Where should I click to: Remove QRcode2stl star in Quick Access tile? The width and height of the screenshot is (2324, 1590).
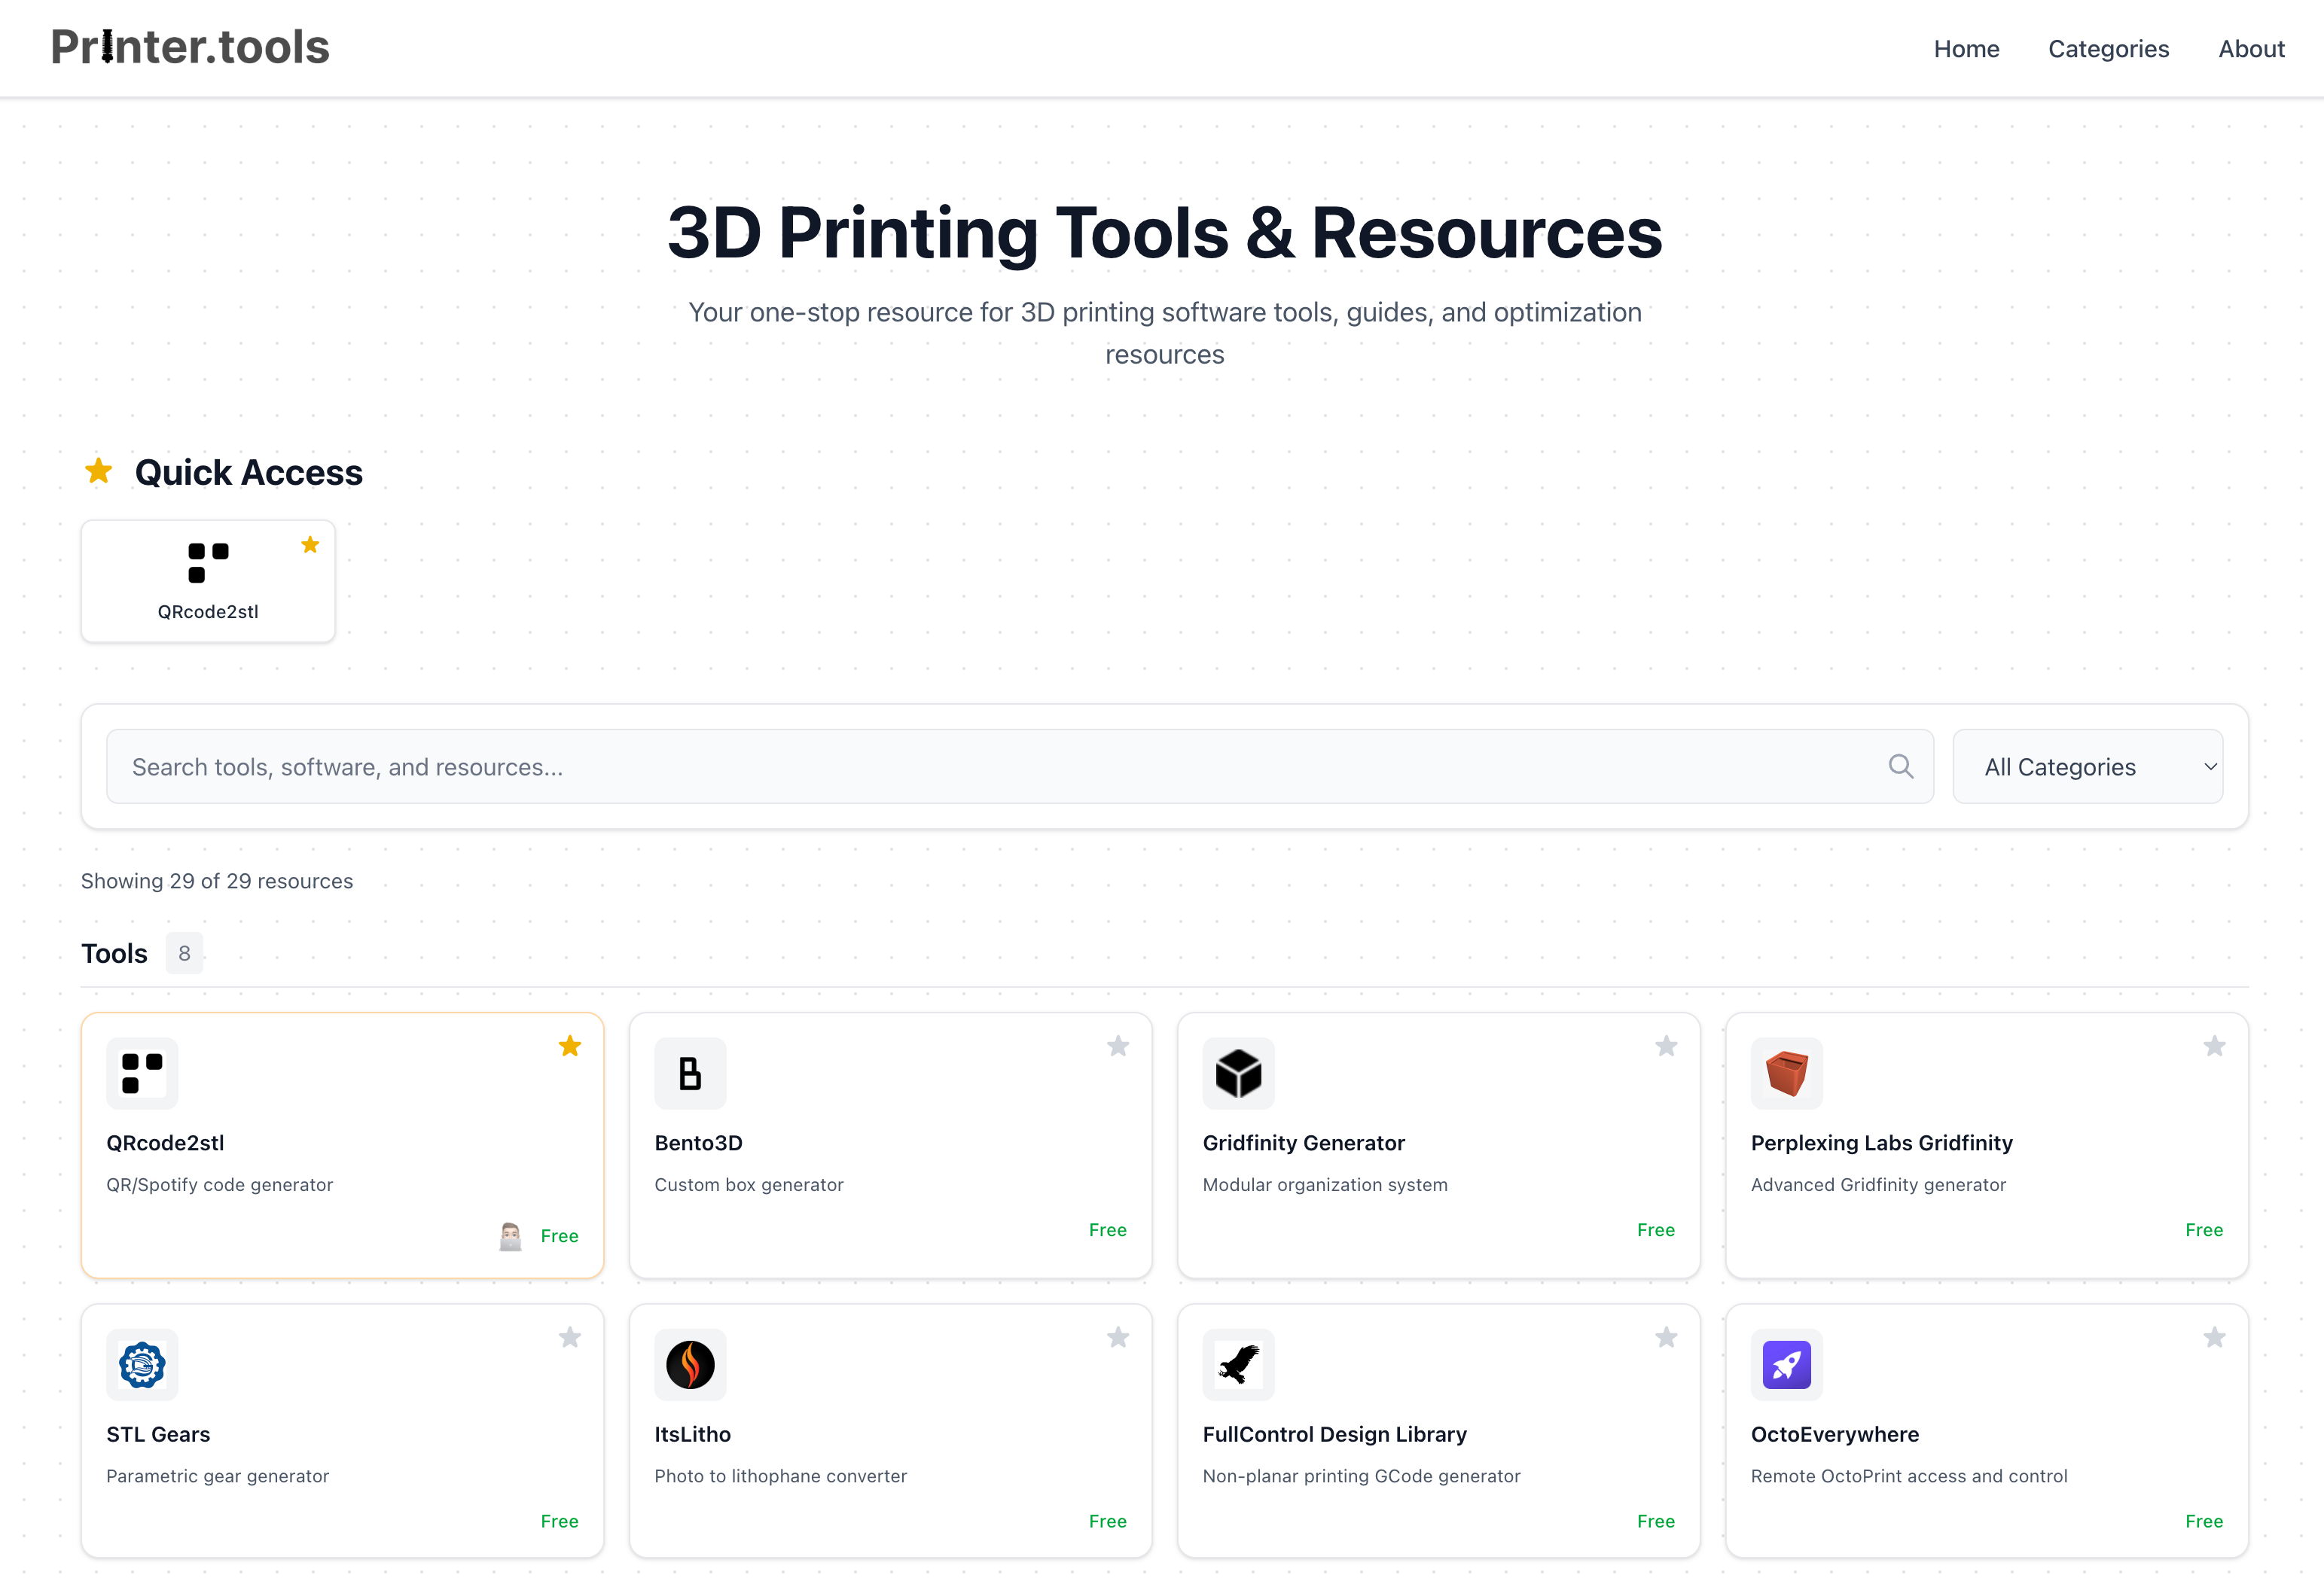[310, 544]
